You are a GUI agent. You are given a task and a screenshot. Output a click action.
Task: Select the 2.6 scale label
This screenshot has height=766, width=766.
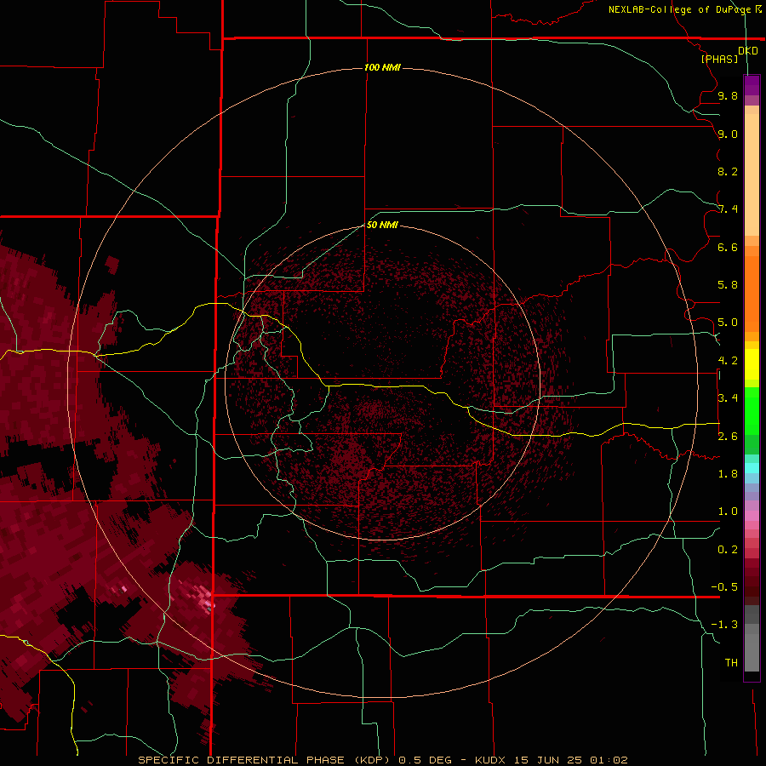point(728,437)
